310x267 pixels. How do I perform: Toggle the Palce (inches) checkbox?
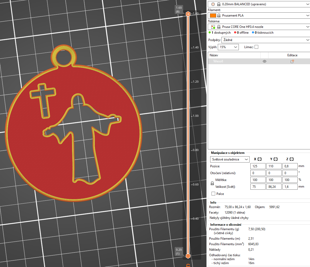pos(213,194)
